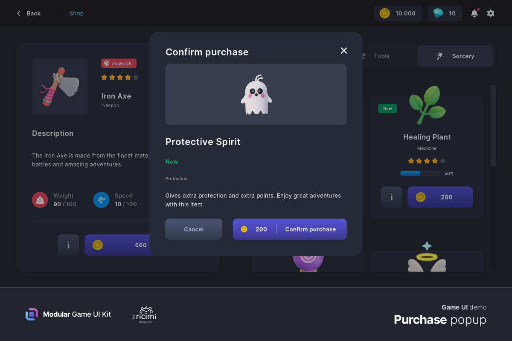The width and height of the screenshot is (512, 341).
Task: Switch to the Sorcery tab
Action: [455, 56]
